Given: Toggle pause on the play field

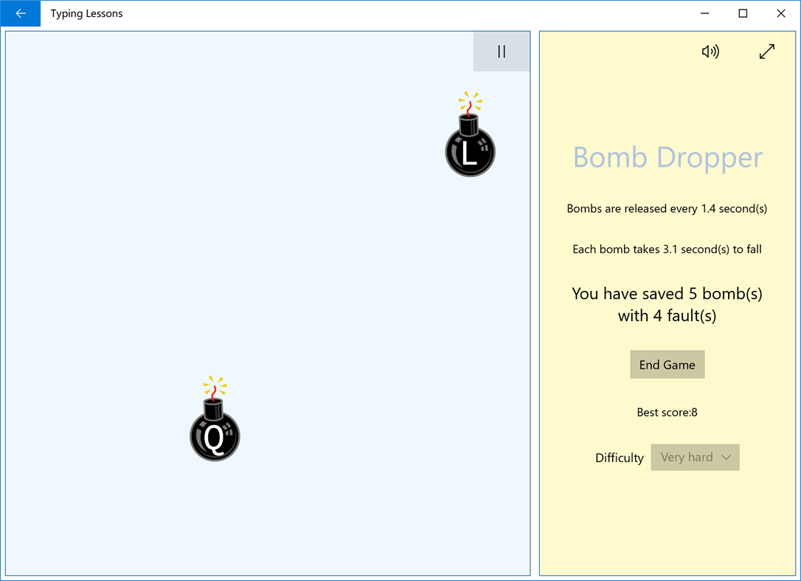Looking at the screenshot, I should pyautogui.click(x=502, y=51).
